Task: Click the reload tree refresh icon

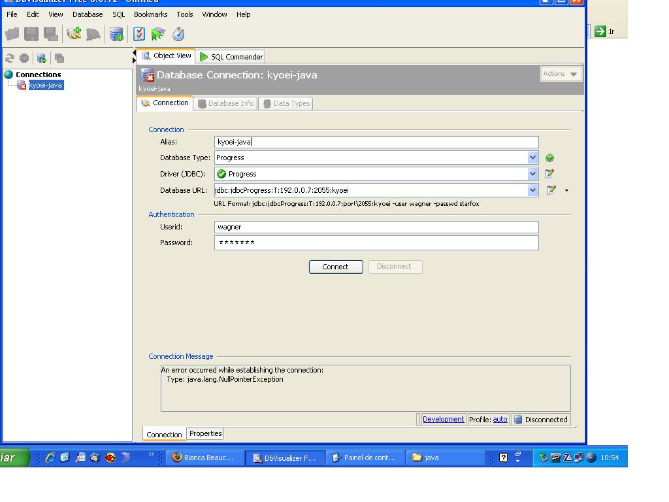Action: click(x=10, y=58)
